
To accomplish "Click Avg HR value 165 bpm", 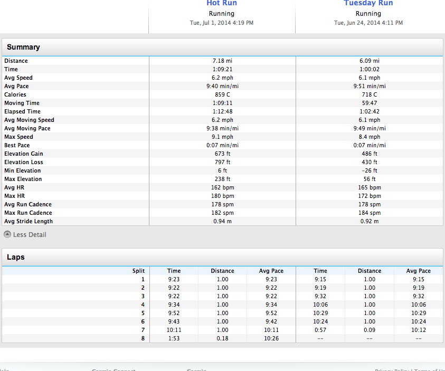I will pos(369,187).
